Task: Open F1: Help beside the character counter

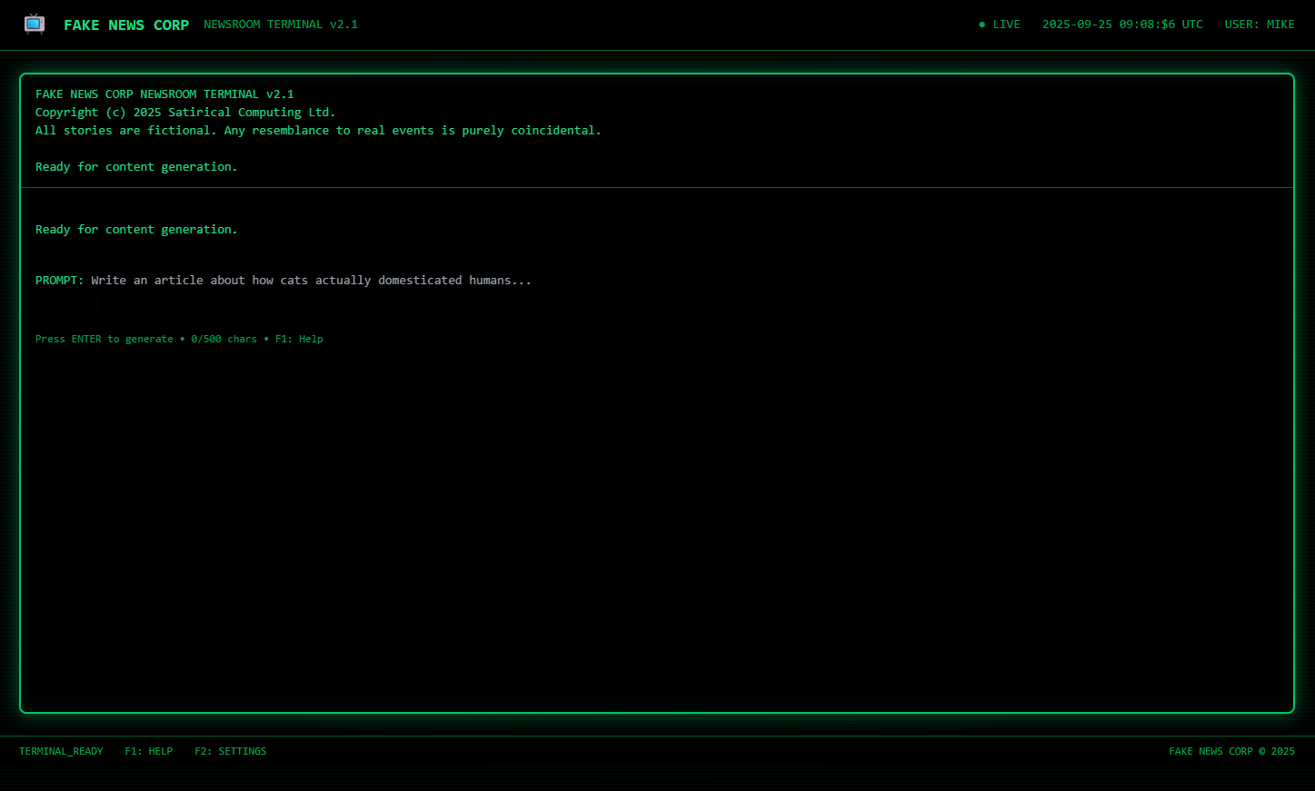Action: click(299, 339)
